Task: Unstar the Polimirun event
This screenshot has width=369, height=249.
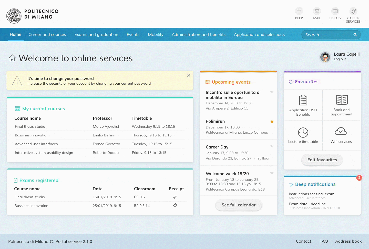Action: [272, 121]
